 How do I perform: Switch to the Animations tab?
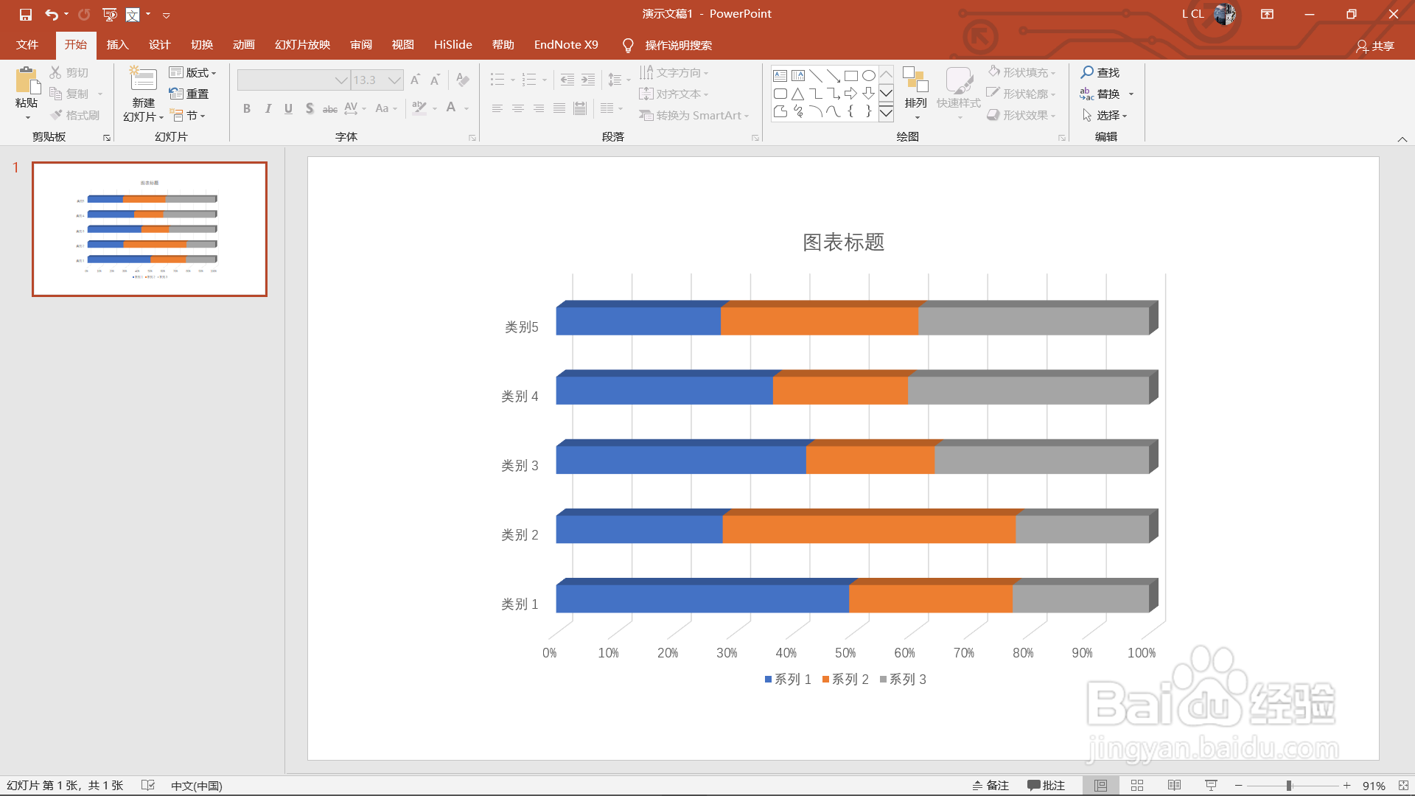coord(243,45)
